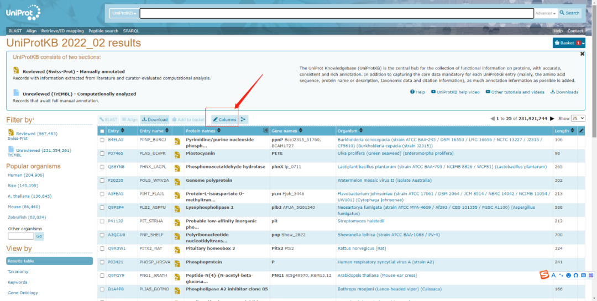597x301 pixels.
Task: Toggle the select-all checkbox in the table header
Action: 102,131
